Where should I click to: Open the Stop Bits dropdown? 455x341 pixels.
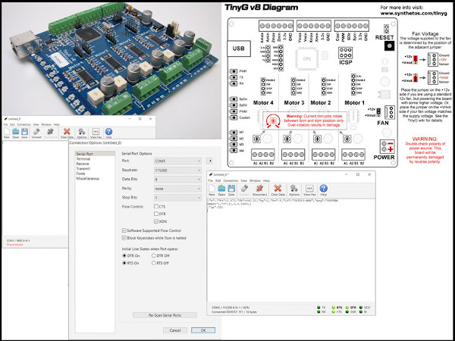[177, 198]
